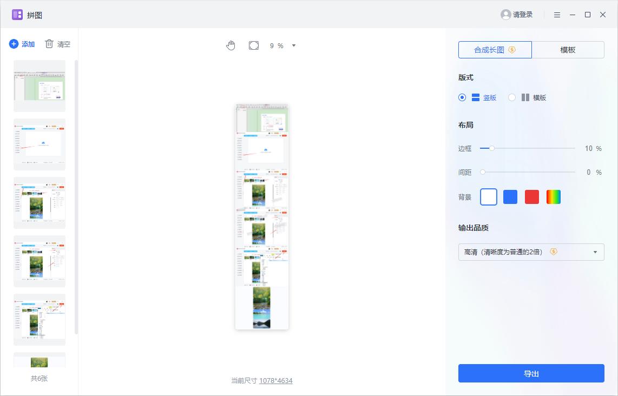
Task: Click the 清空 trash icon to clear images
Action: (x=49, y=44)
